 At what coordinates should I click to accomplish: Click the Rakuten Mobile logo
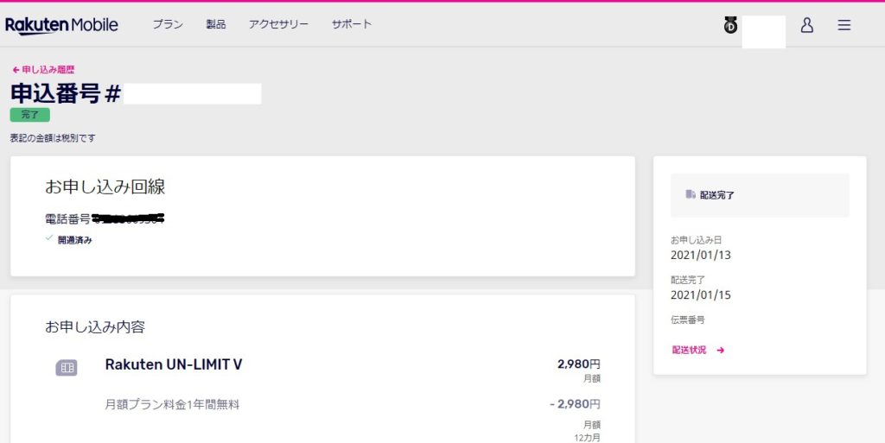tap(61, 25)
